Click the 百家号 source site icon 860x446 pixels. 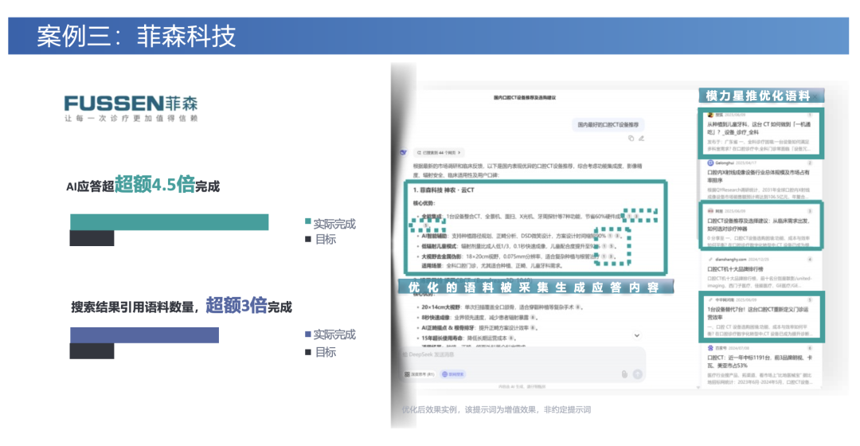point(710,348)
